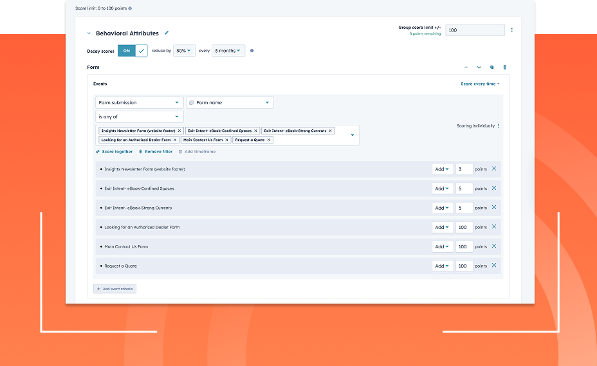Viewport: 597px width, 366px height.
Task: Open the Form submission dropdown
Action: (140, 102)
